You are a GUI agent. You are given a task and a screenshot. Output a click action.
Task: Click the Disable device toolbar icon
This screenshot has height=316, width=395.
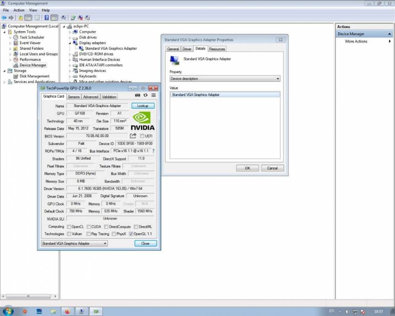coord(88,18)
